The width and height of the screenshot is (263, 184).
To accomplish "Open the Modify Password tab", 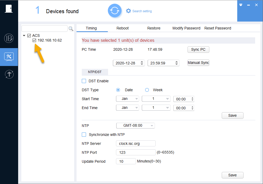I will click(x=186, y=28).
